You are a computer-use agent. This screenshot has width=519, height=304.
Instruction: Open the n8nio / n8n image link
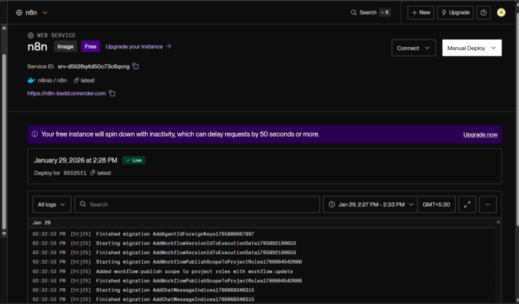click(x=53, y=80)
